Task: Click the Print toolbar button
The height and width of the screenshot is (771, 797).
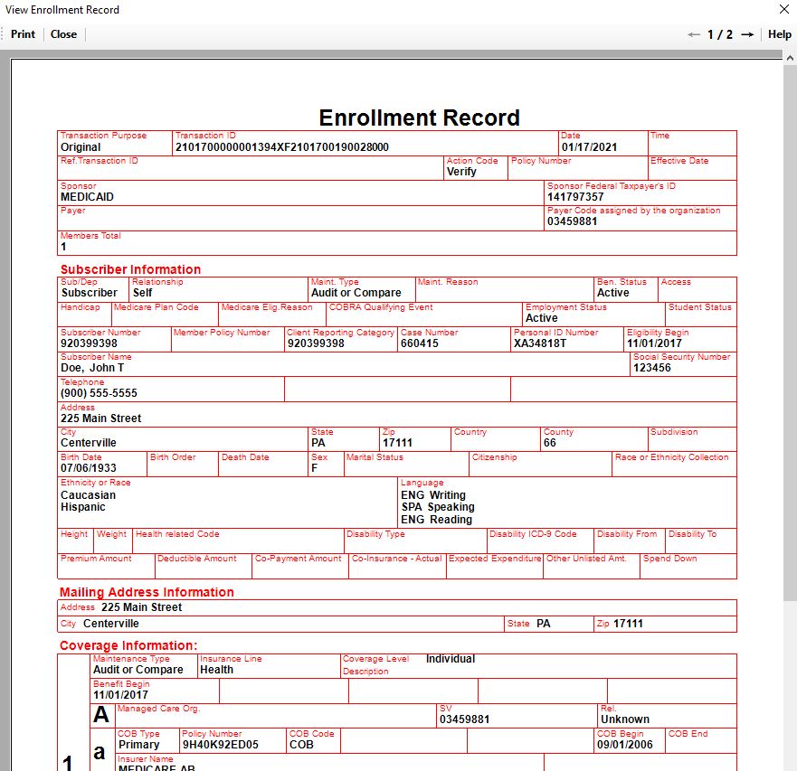Action: (23, 34)
